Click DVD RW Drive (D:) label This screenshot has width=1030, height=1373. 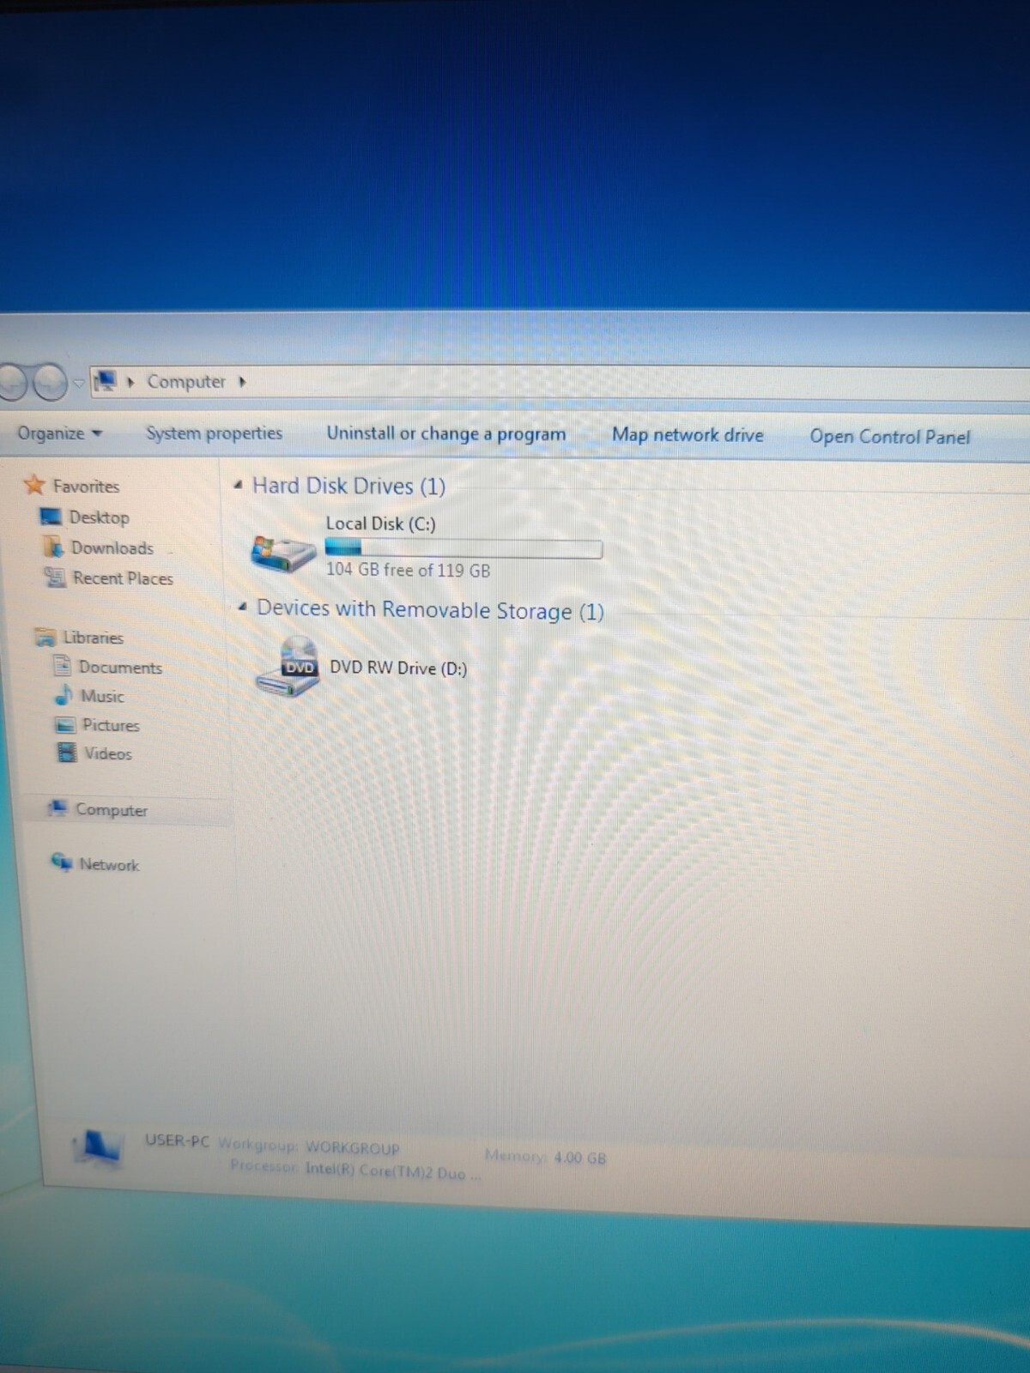tap(398, 668)
